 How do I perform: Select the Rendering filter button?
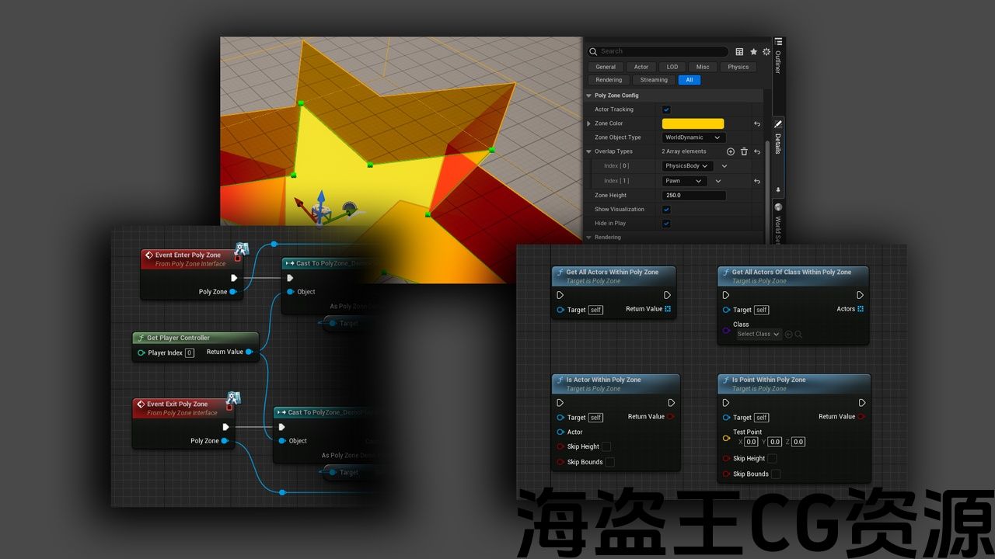(x=609, y=80)
